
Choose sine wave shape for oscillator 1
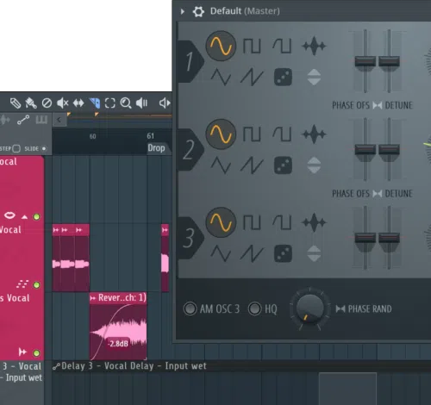(x=221, y=47)
